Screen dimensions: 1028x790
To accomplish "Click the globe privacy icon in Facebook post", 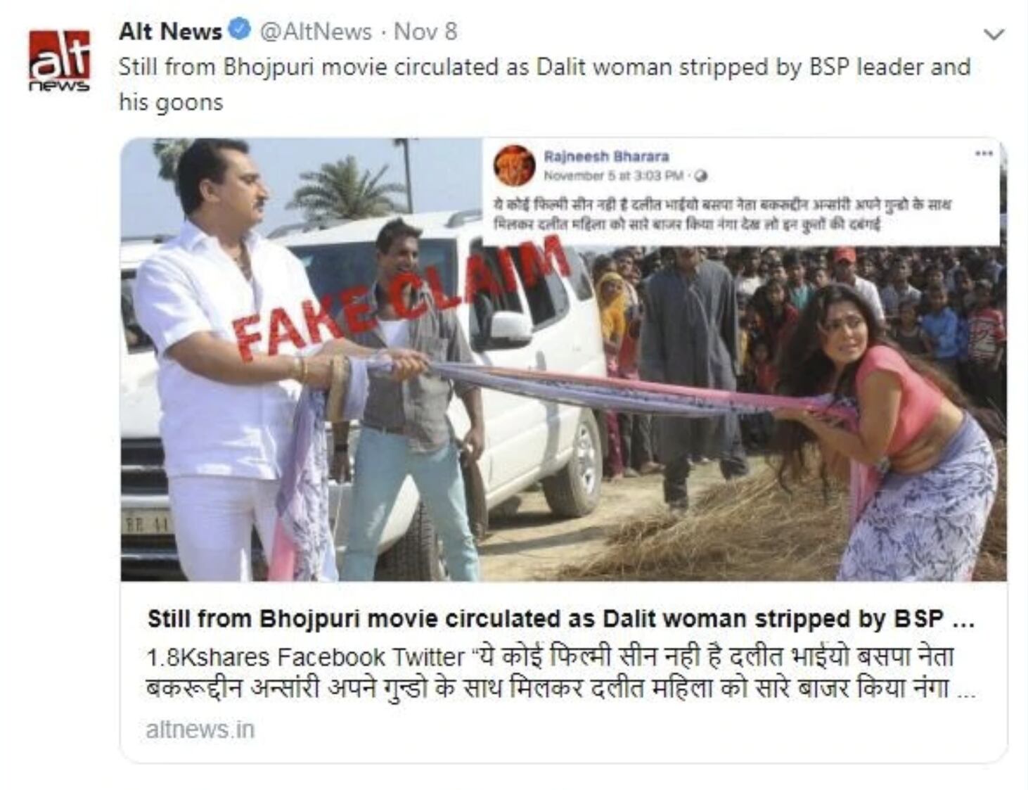I will click(x=701, y=176).
